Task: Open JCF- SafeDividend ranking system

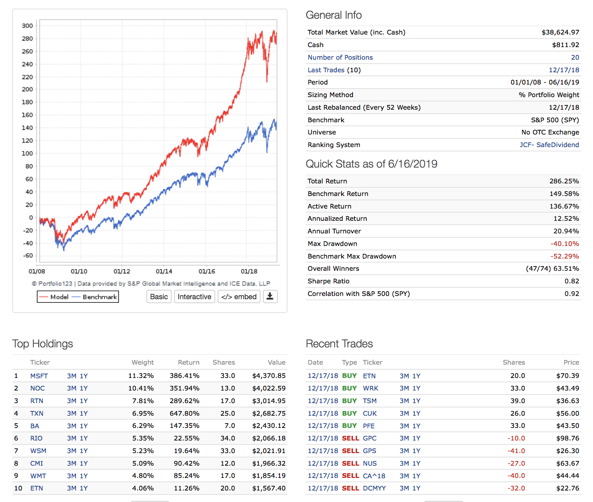Action: pos(549,145)
